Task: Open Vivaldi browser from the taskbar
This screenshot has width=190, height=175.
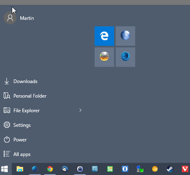Action: coord(185,169)
